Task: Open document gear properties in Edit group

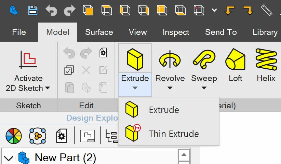Action: point(103,53)
